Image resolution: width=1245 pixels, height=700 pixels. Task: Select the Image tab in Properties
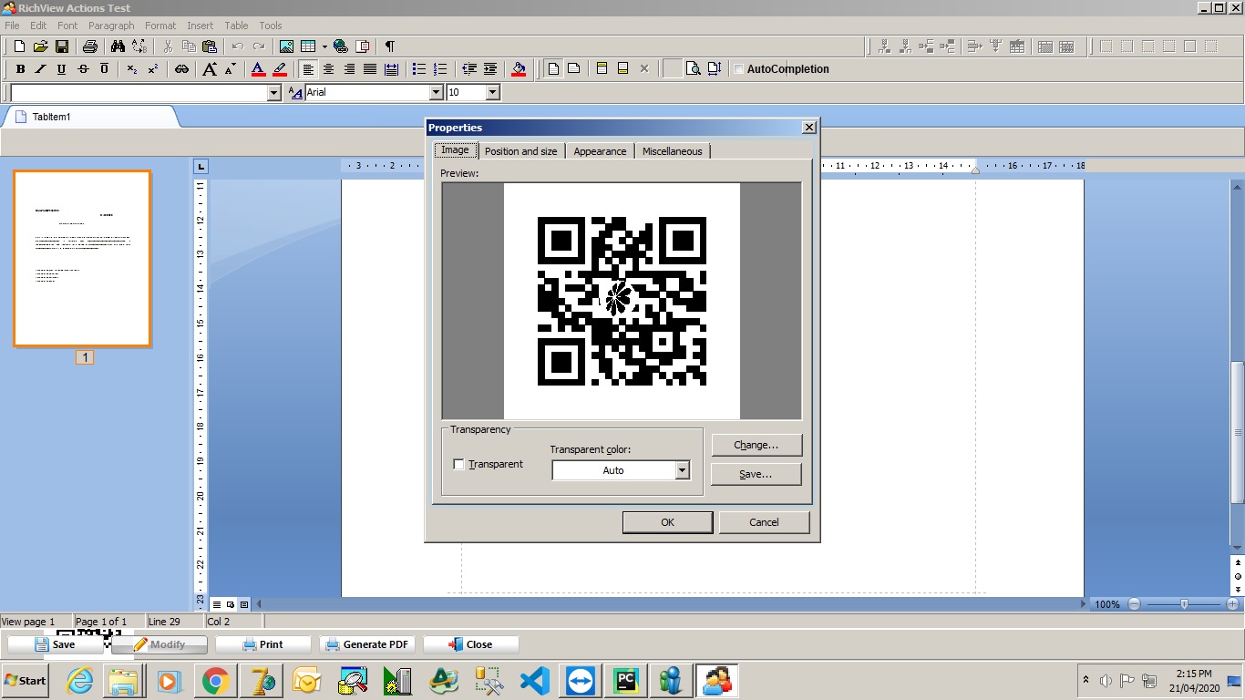[455, 149]
